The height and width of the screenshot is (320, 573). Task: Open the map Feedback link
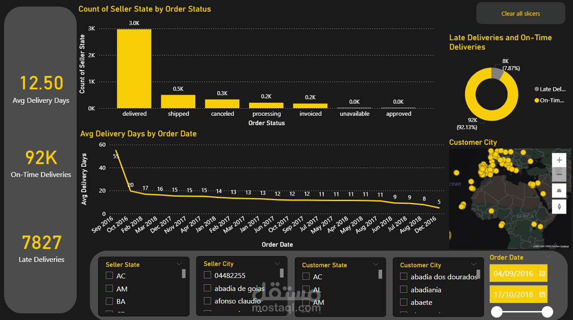[564, 246]
